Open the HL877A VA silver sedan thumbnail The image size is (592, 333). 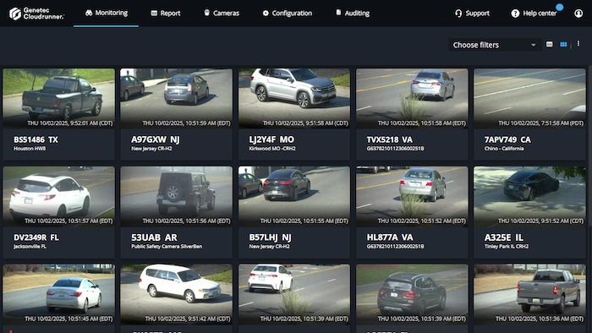coord(412,196)
